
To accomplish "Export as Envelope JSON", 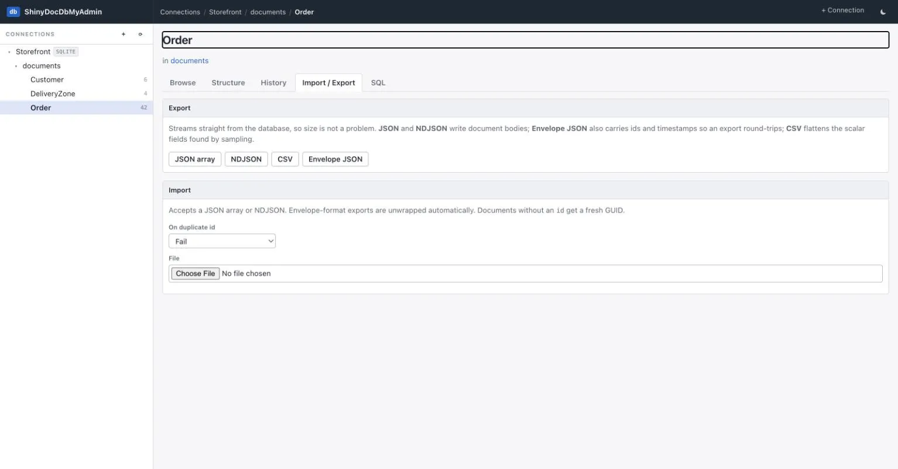I will coord(335,159).
